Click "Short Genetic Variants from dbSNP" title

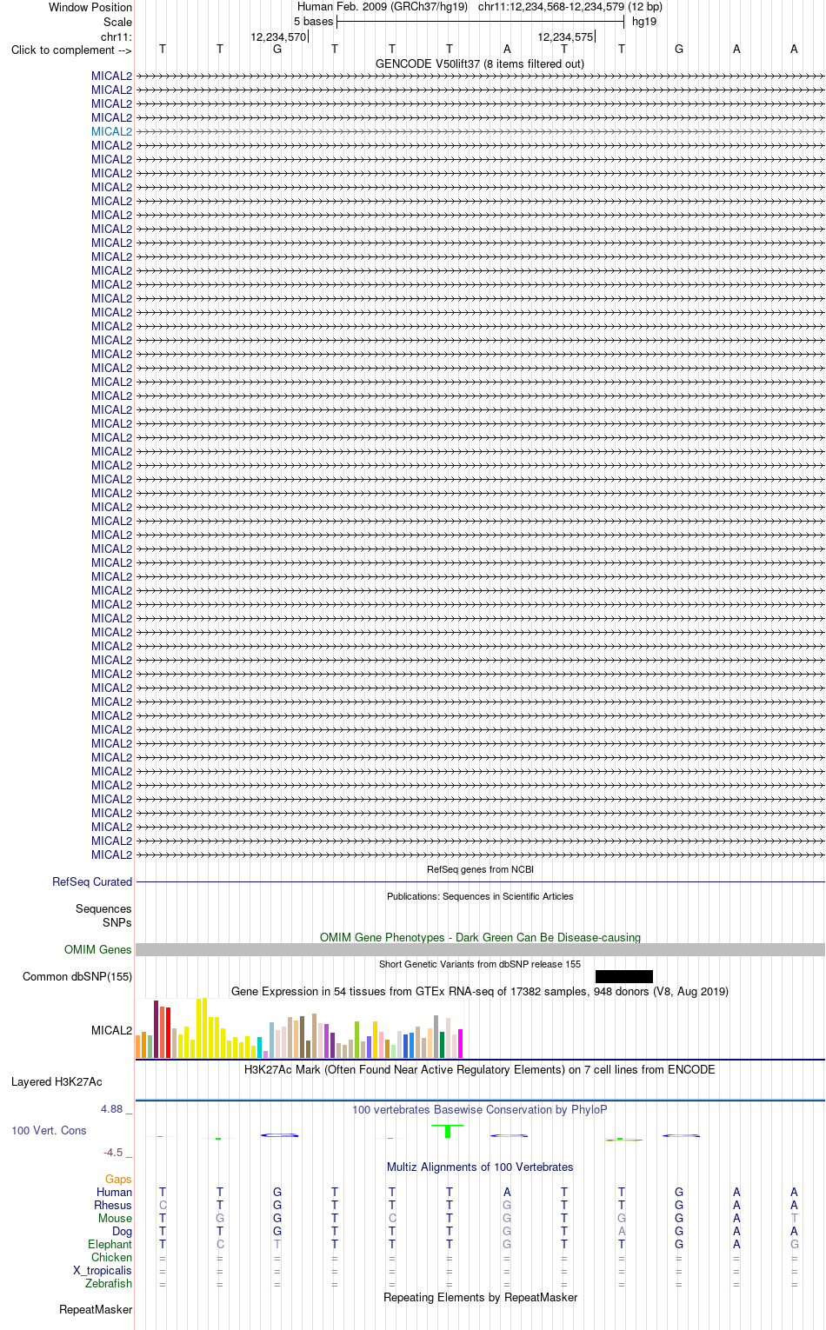tap(480, 964)
